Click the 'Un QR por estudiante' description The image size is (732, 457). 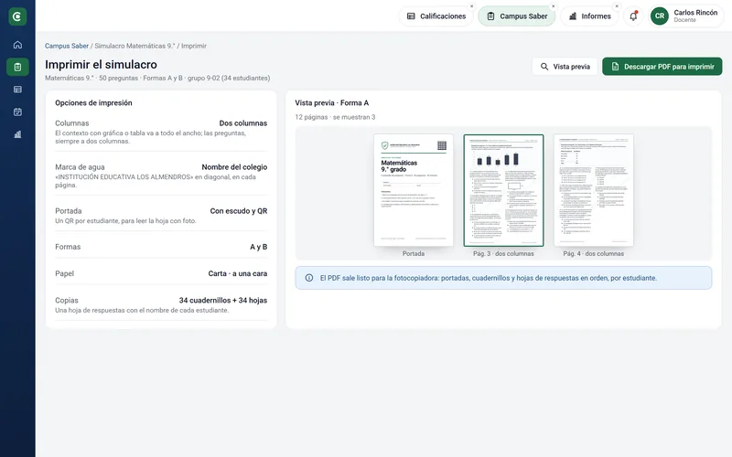(x=125, y=220)
